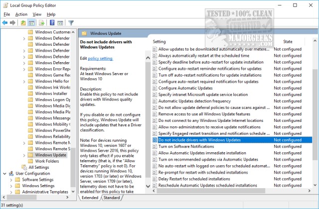Screen dimensions: 319x209
Task: Open the File menu
Action: coord(6,14)
